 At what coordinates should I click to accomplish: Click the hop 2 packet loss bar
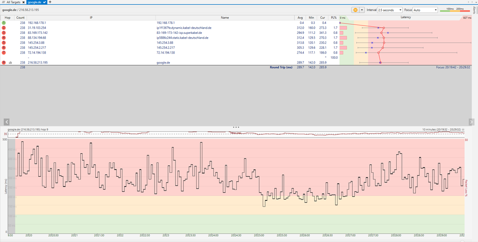coord(343,28)
